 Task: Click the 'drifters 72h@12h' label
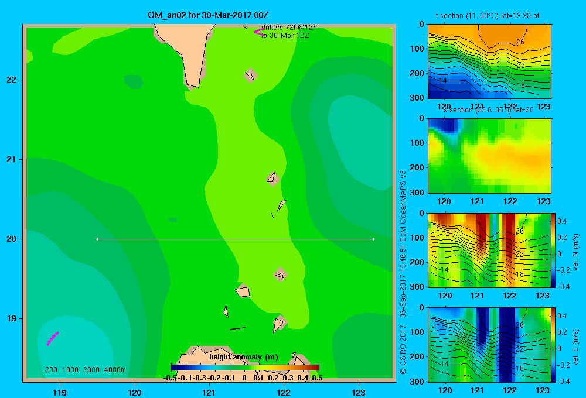pyautogui.click(x=289, y=28)
